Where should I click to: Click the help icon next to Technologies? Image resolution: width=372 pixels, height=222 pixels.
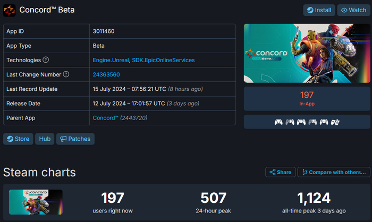point(46,60)
